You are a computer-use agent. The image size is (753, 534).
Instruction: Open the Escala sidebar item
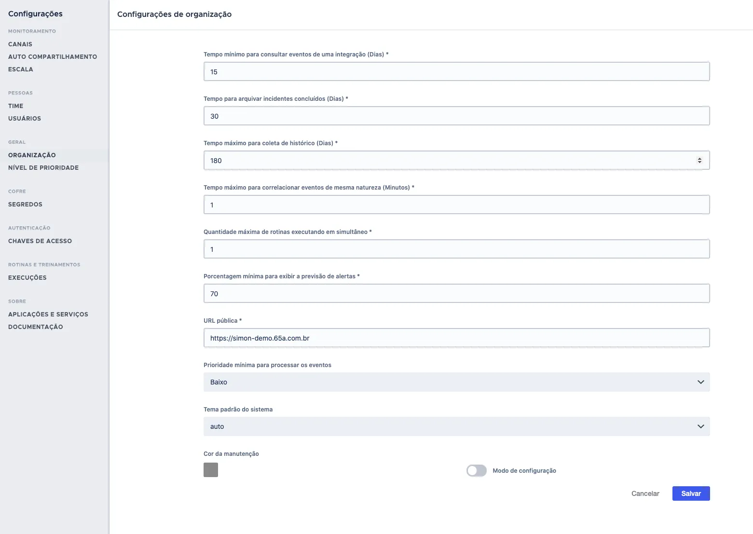[21, 69]
